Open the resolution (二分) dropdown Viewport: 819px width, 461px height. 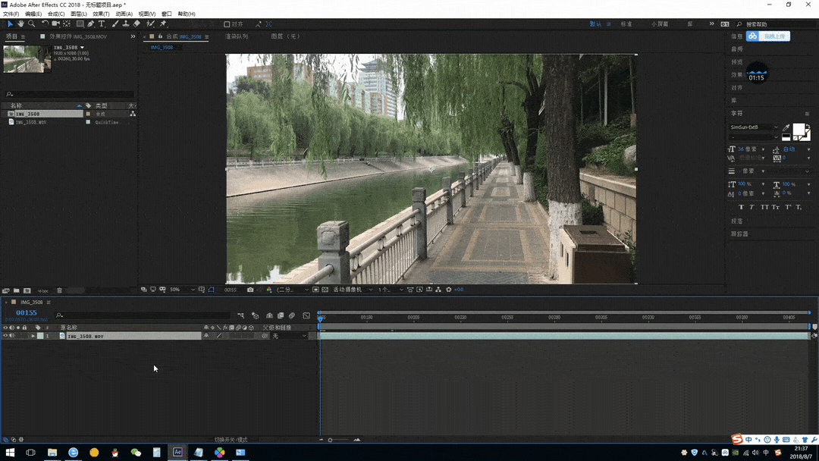click(293, 289)
